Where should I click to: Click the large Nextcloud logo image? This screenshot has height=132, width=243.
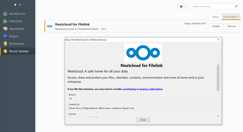pos(143,53)
